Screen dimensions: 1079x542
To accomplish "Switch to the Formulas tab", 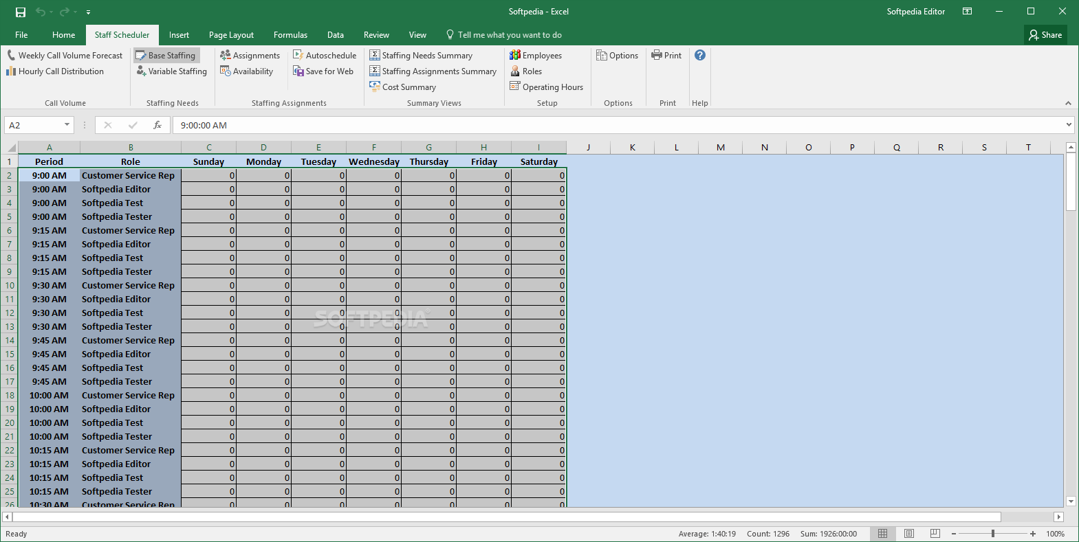I will (x=290, y=35).
